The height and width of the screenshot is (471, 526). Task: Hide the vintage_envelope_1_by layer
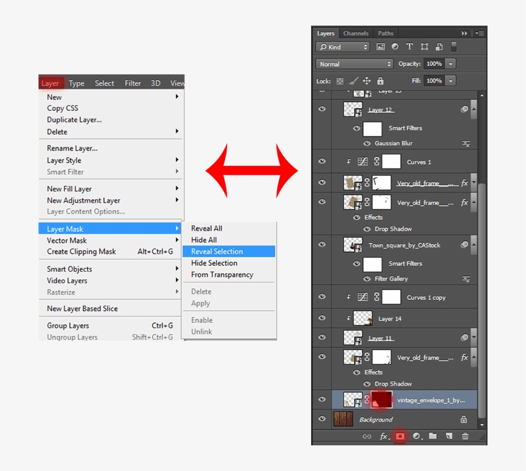click(x=322, y=399)
